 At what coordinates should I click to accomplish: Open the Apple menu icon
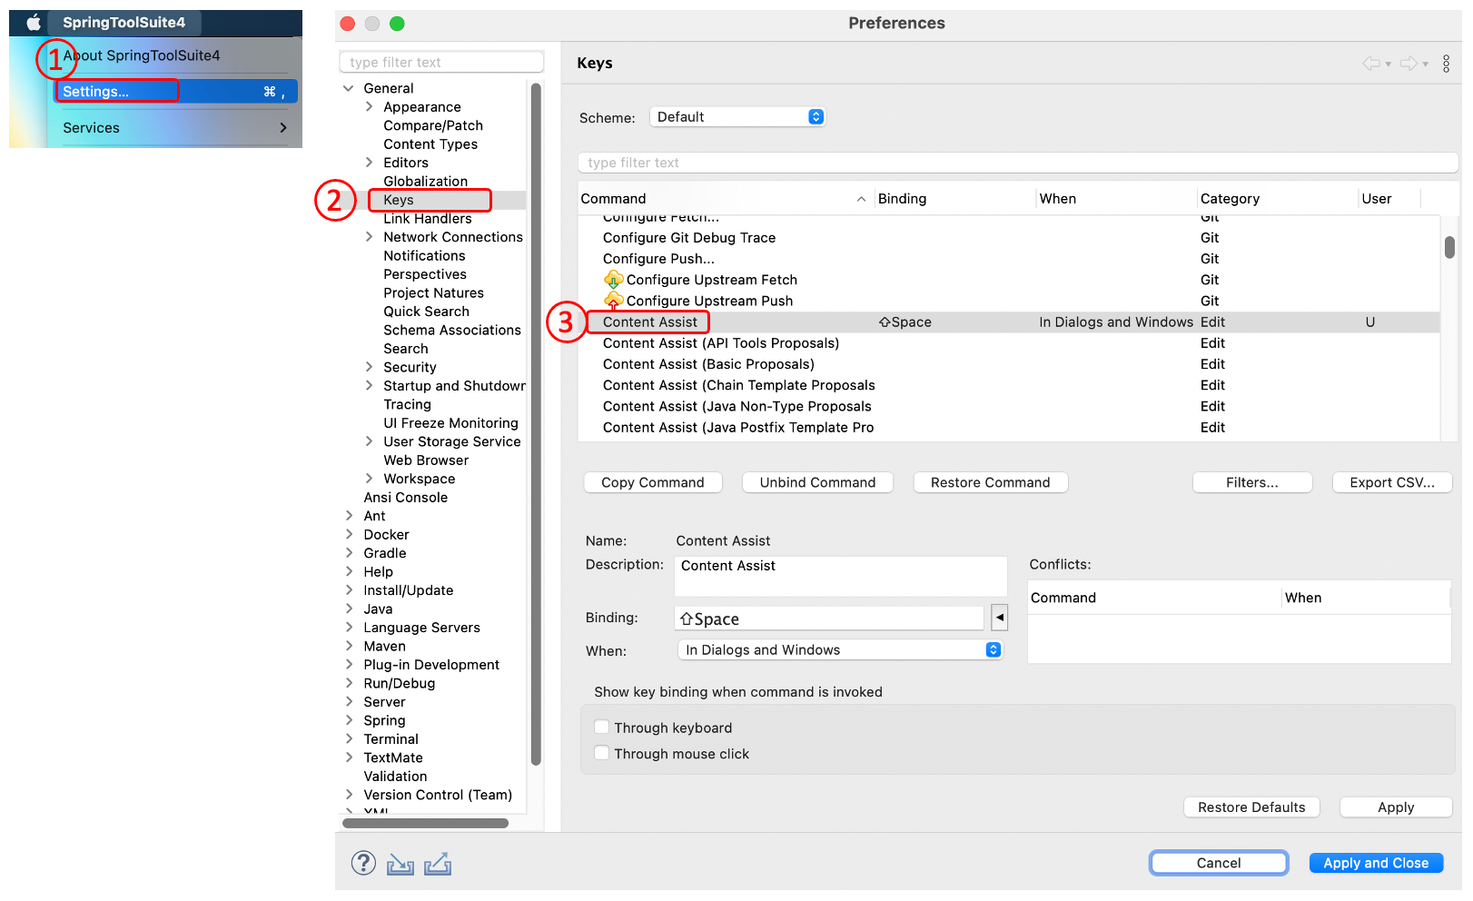pyautogui.click(x=34, y=23)
